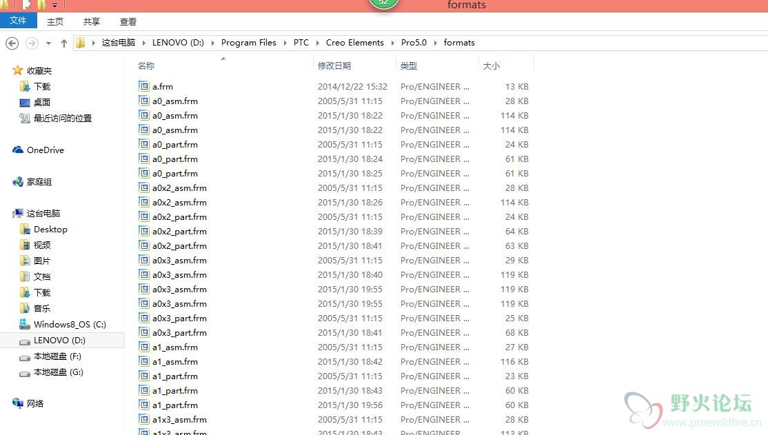Open the 文档 folder icon in sidebar

point(25,276)
